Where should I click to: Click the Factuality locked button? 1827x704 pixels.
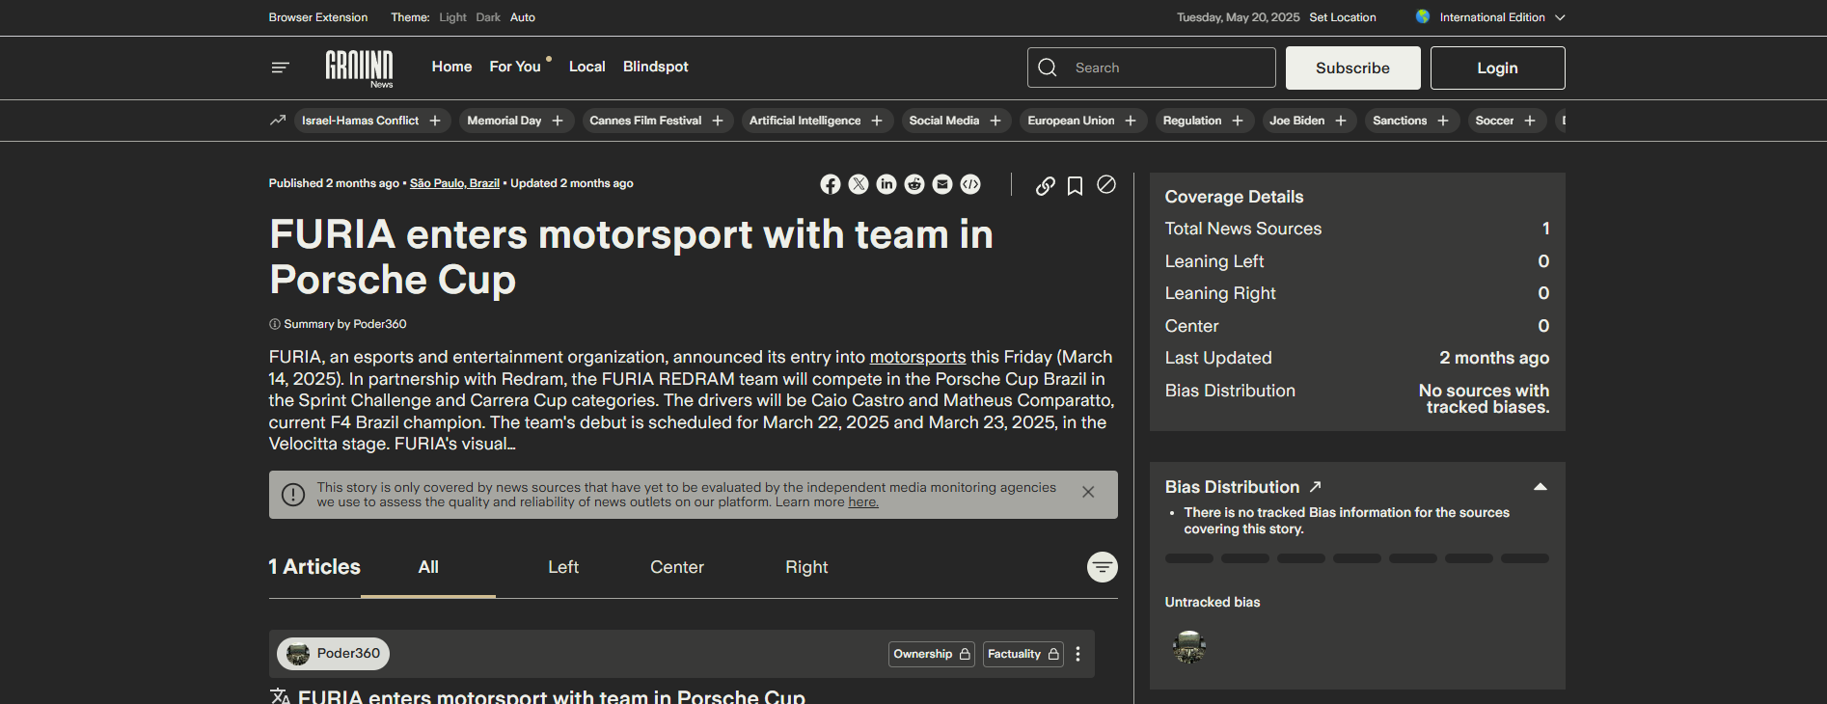pos(1023,654)
